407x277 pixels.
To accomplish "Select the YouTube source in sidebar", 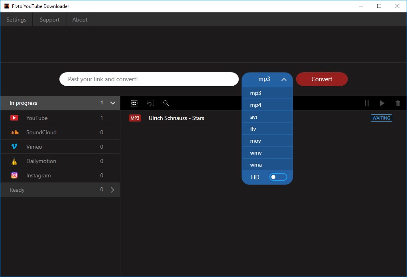I will [37, 118].
